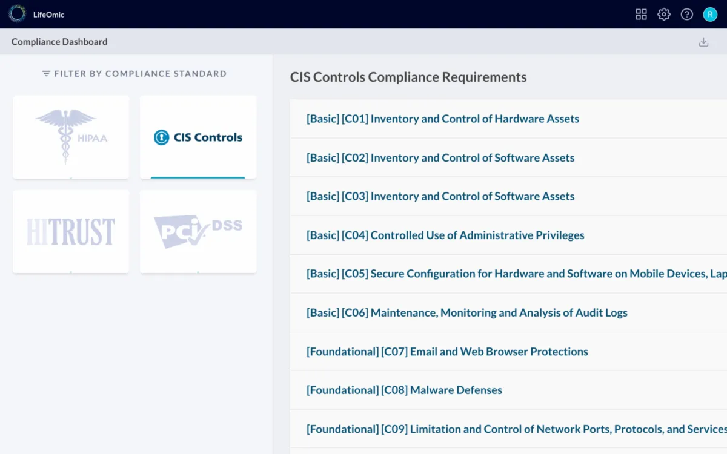Filter by HITRUST compliance standard
This screenshot has height=454, width=727.
click(x=71, y=232)
